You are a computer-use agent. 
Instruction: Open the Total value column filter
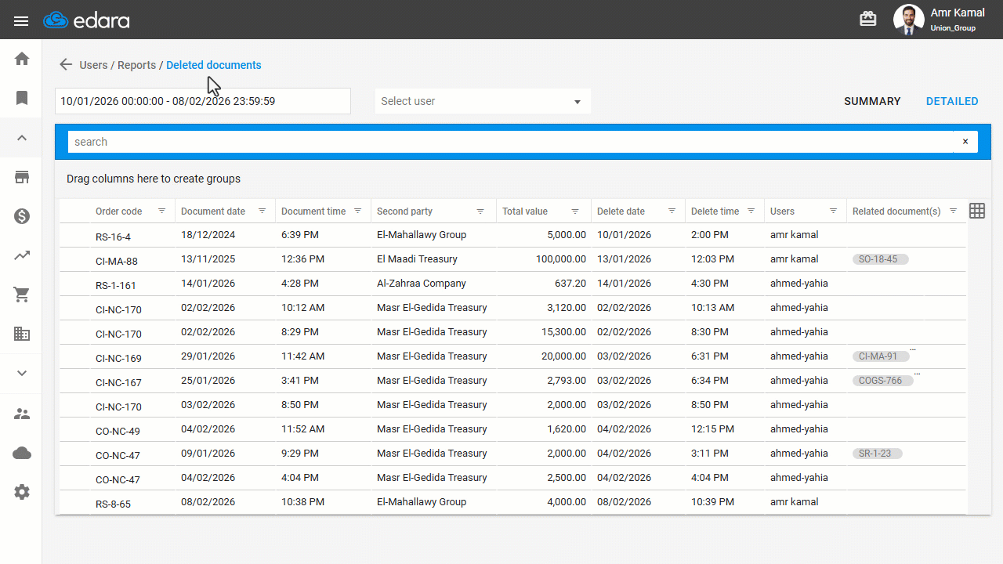[x=575, y=211]
